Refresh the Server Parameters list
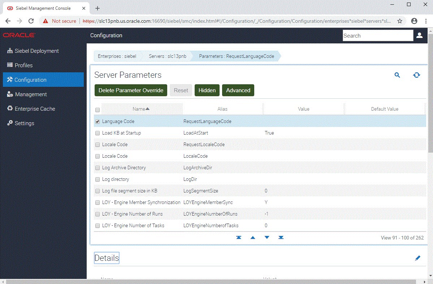Screen dimensions: 433x284 click(x=417, y=75)
